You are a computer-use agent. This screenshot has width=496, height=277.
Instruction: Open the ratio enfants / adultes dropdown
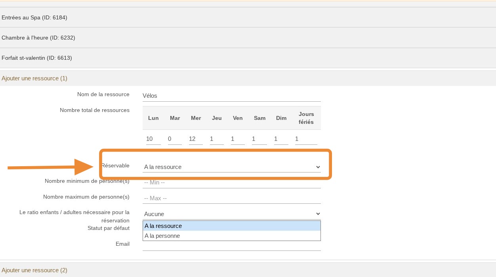coord(231,214)
